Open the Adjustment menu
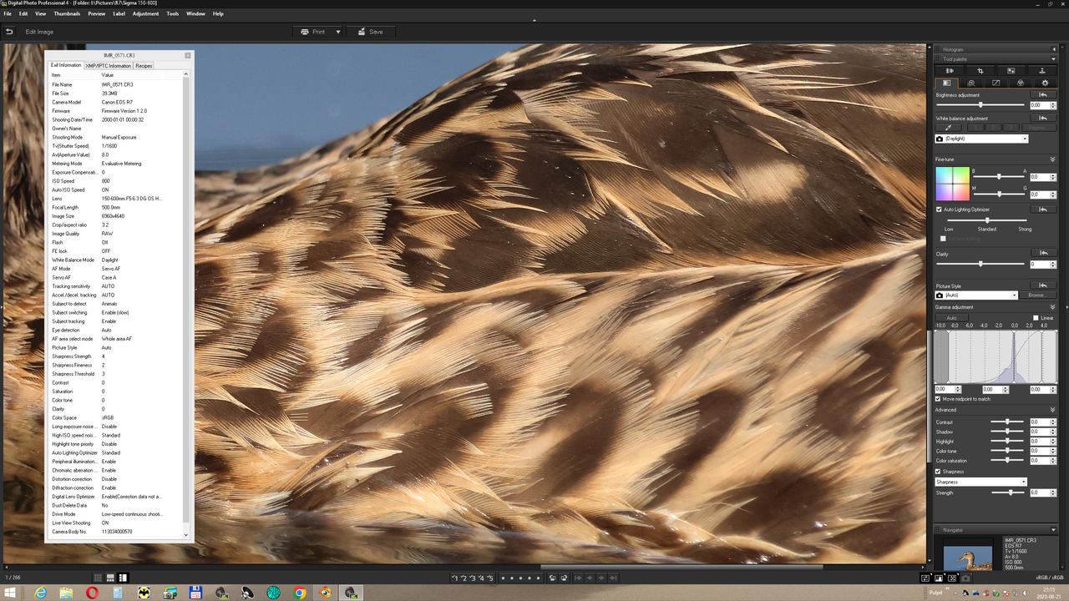 (x=145, y=14)
